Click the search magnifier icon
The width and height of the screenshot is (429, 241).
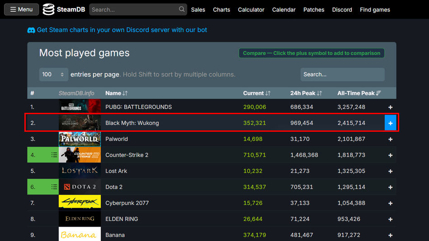pyautogui.click(x=182, y=9)
